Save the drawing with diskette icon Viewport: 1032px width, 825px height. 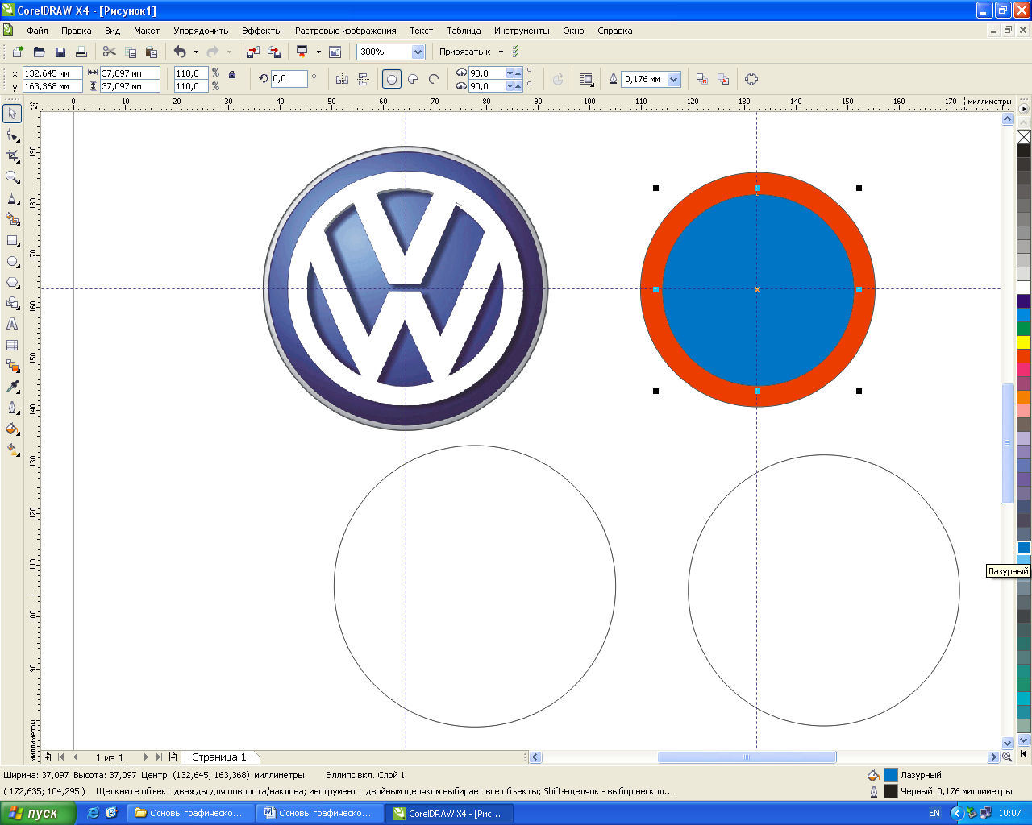click(60, 52)
